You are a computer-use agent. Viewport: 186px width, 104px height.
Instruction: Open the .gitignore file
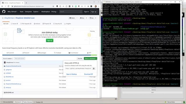click(x=9, y=70)
